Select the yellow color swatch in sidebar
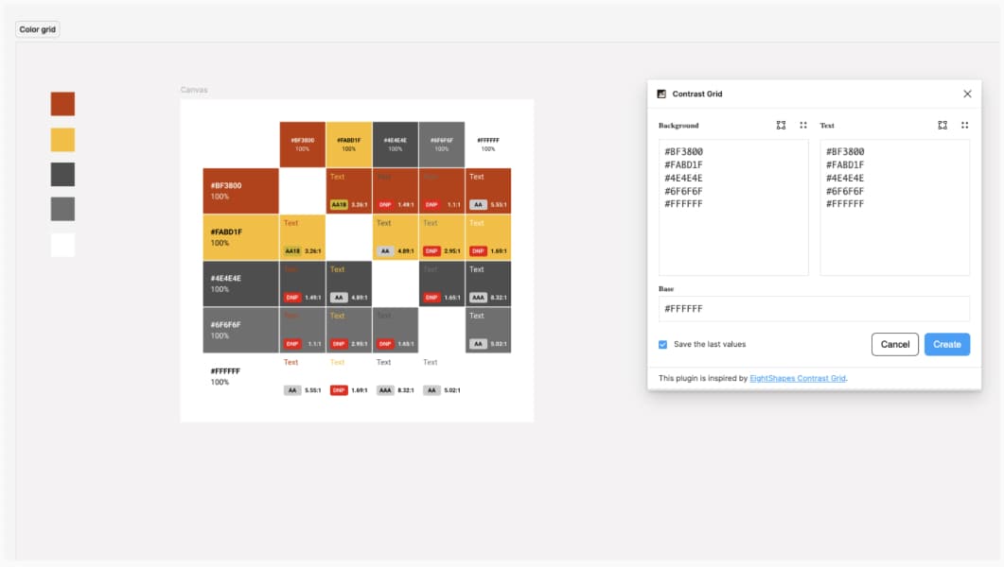1004x567 pixels. [x=62, y=140]
